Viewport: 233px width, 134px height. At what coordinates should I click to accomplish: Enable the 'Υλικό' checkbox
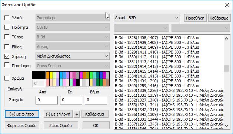7,18
